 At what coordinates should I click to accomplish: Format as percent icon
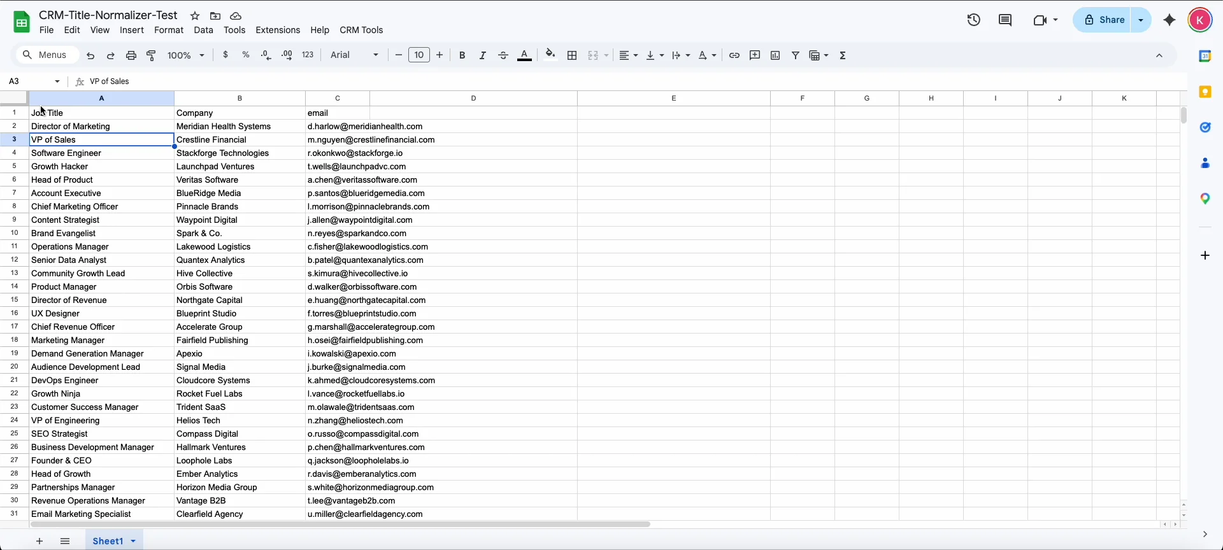(246, 55)
